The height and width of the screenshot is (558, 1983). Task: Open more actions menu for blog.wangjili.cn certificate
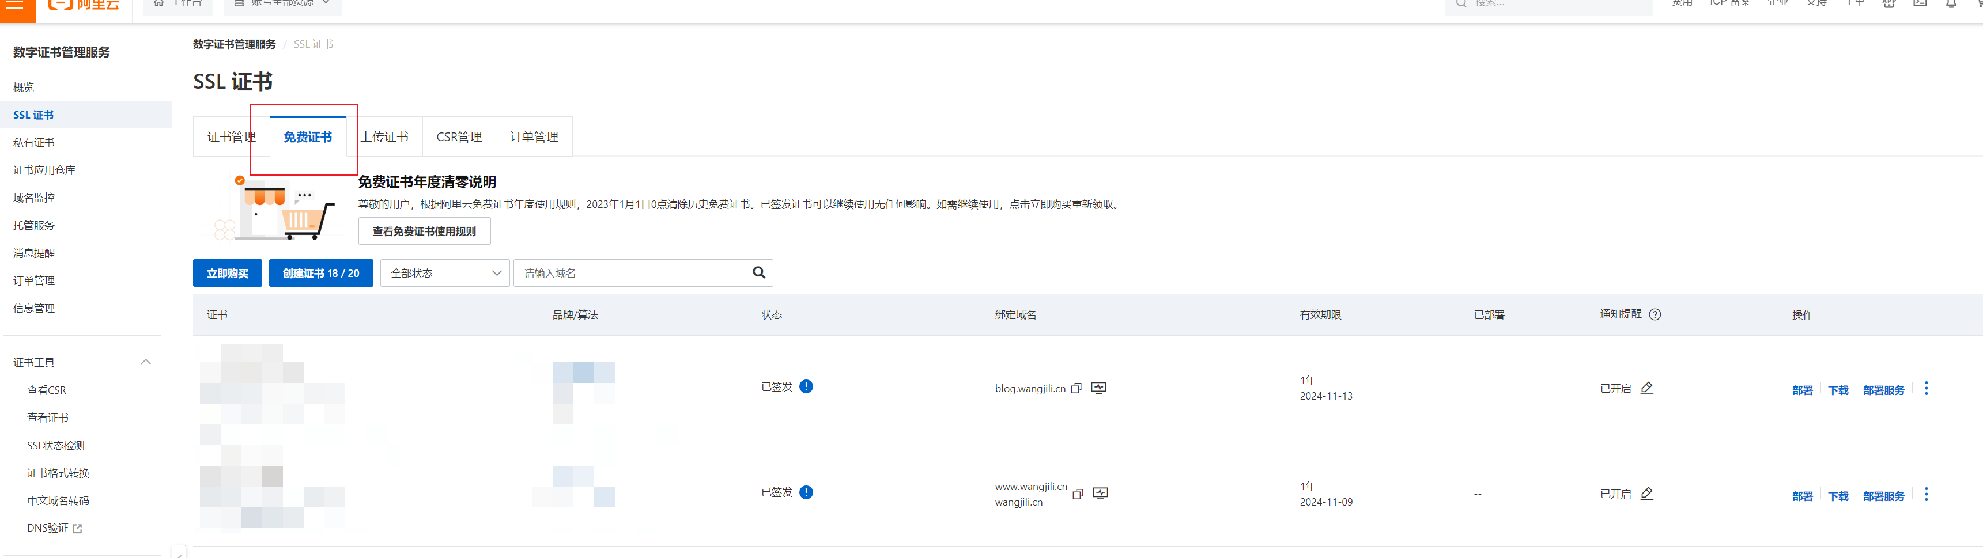[x=1926, y=389]
